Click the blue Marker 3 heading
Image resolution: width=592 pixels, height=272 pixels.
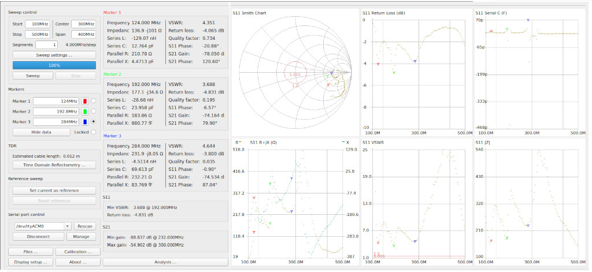tap(112, 136)
